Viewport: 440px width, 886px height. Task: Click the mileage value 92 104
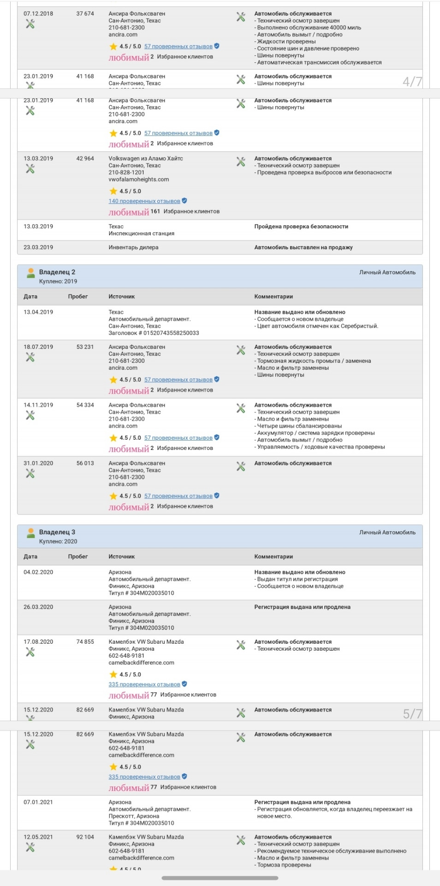[85, 837]
